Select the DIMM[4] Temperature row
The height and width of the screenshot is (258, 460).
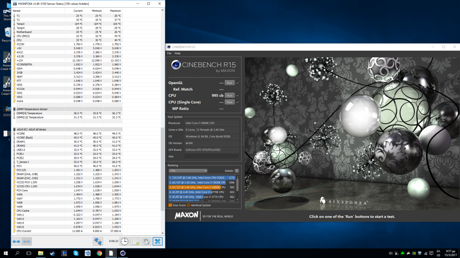(x=67, y=113)
